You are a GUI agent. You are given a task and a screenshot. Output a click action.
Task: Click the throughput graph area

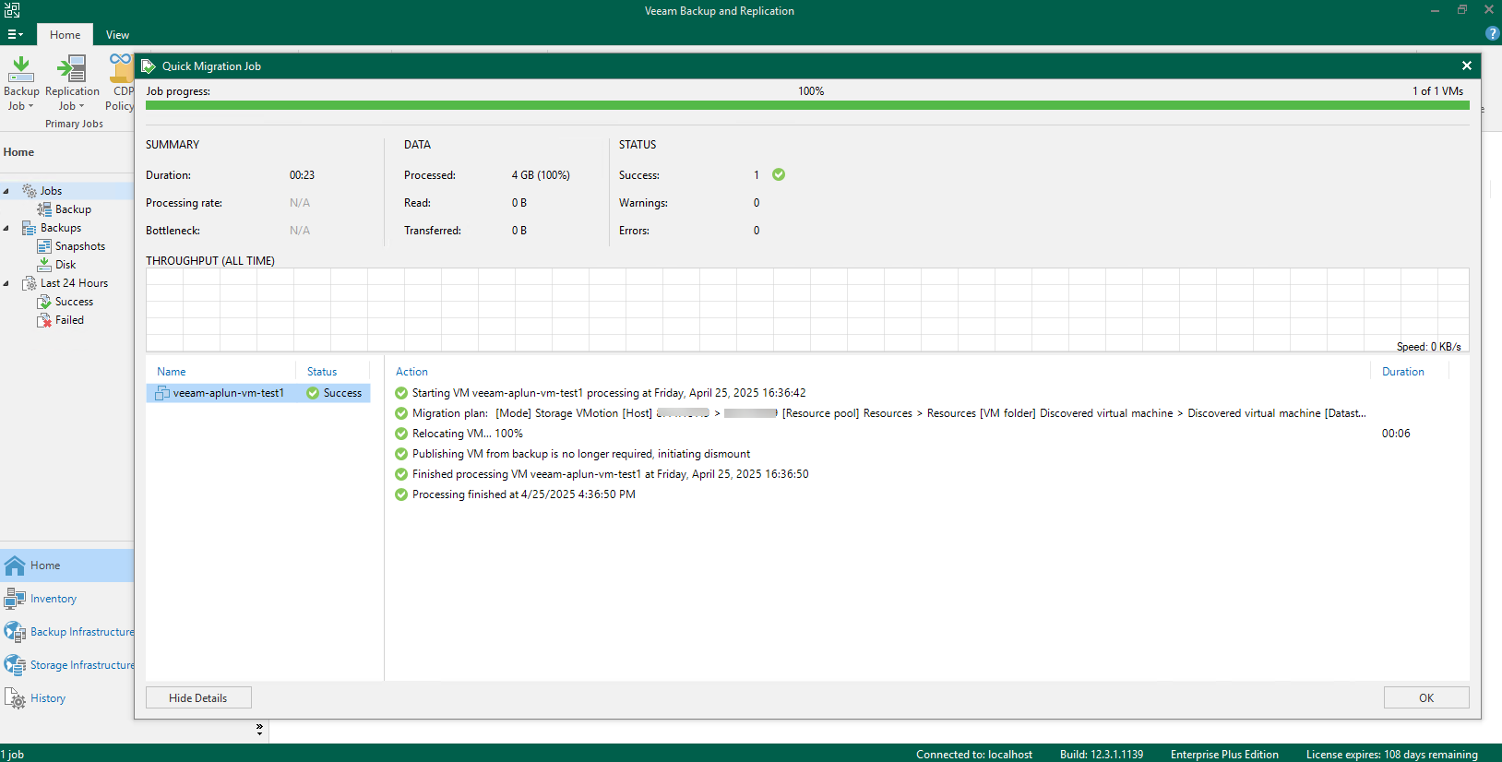pyautogui.click(x=807, y=310)
